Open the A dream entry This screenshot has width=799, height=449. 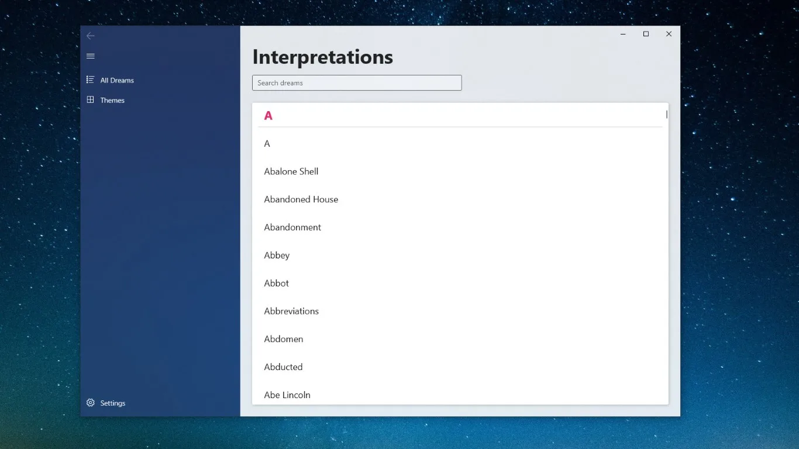click(460, 144)
